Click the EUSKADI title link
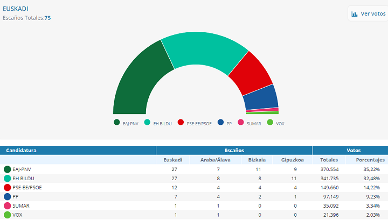The width and height of the screenshot is (388, 220). 16,9
